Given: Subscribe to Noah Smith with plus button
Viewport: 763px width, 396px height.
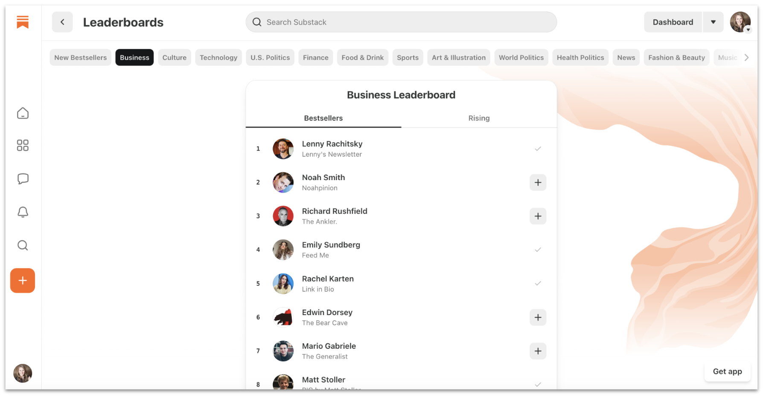Looking at the screenshot, I should [538, 182].
